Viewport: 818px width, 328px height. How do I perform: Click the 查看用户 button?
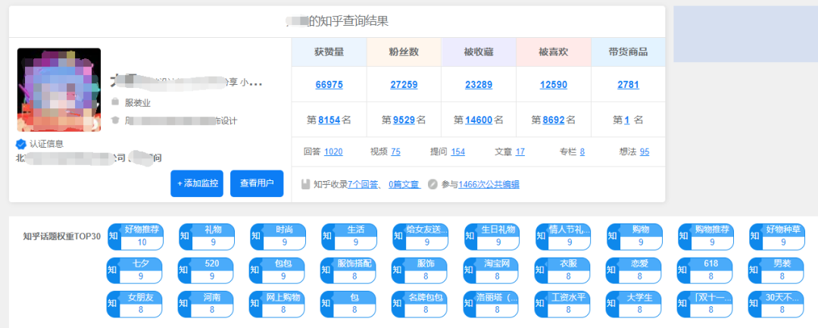pos(257,183)
